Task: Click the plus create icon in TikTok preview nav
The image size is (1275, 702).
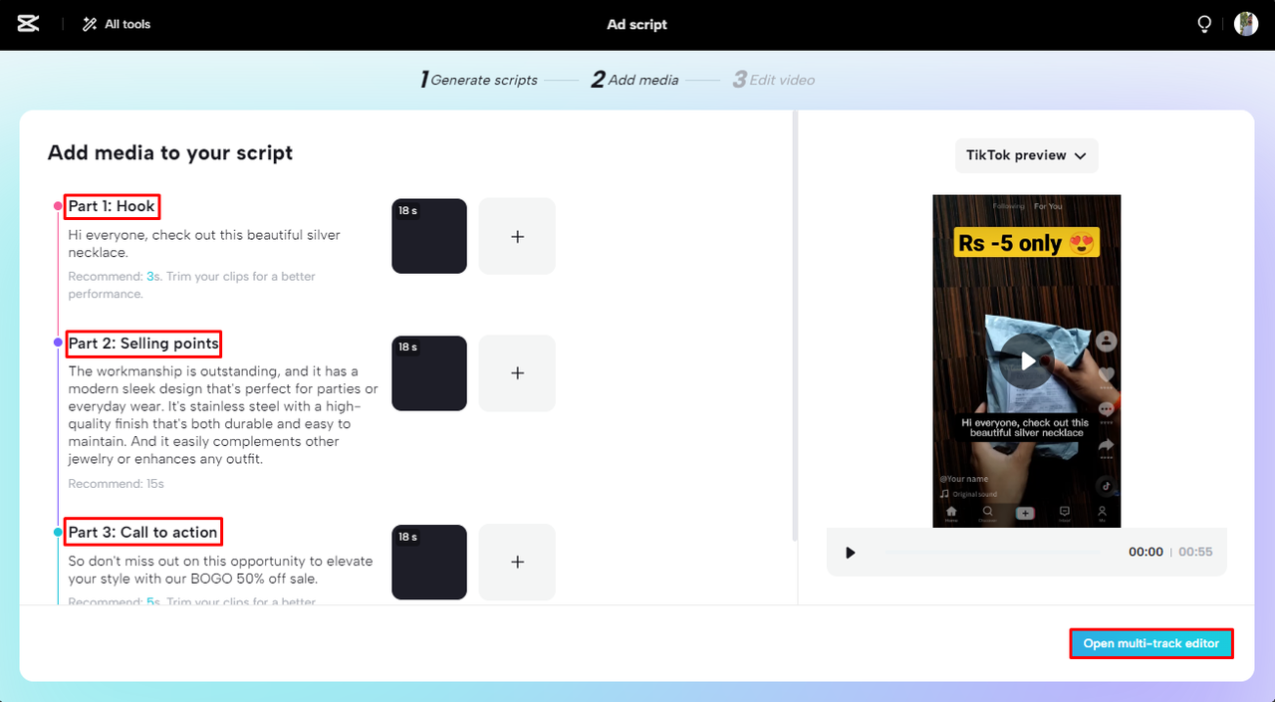Action: [1025, 513]
